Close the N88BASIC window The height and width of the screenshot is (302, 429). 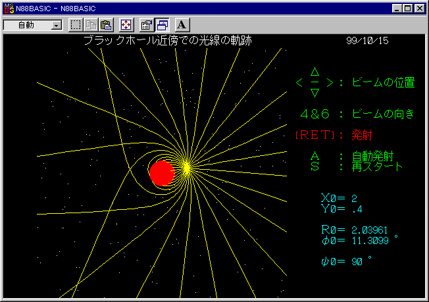[419, 8]
